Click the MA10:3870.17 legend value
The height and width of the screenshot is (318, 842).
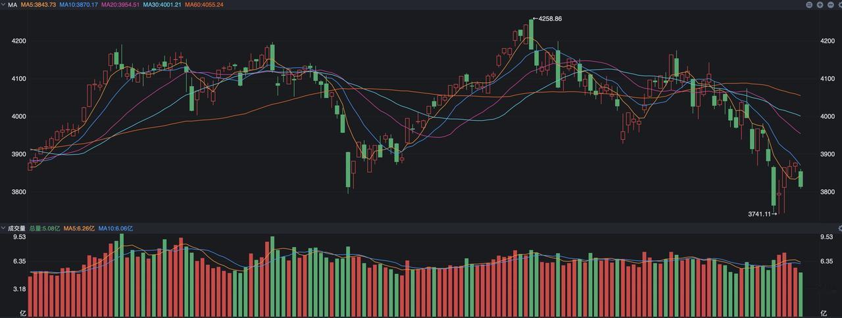click(x=78, y=5)
